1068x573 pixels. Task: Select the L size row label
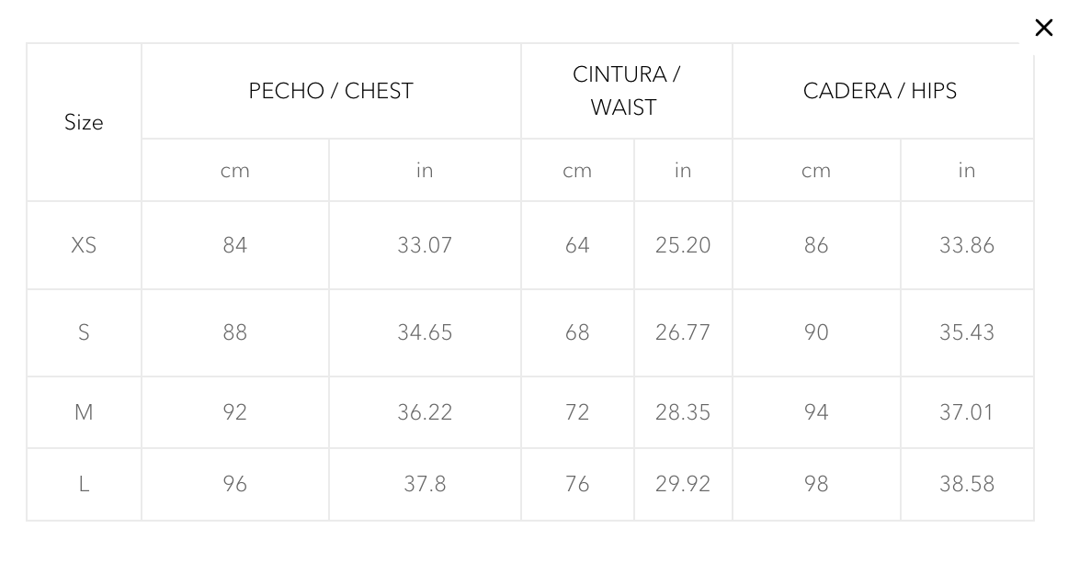84,484
